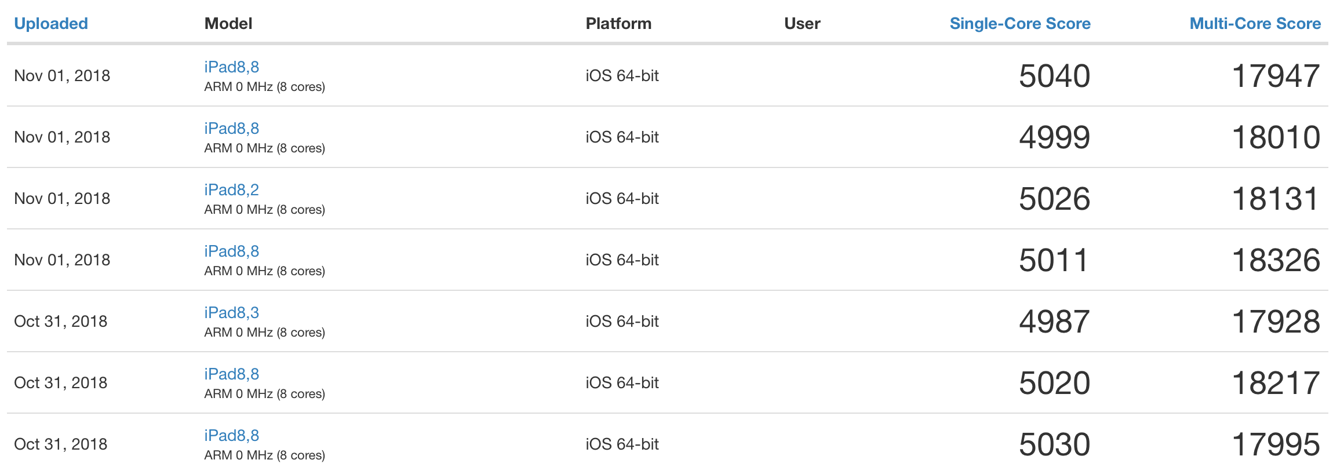Sort by Single-Core Score header
This screenshot has height=467, width=1333.
point(1019,24)
